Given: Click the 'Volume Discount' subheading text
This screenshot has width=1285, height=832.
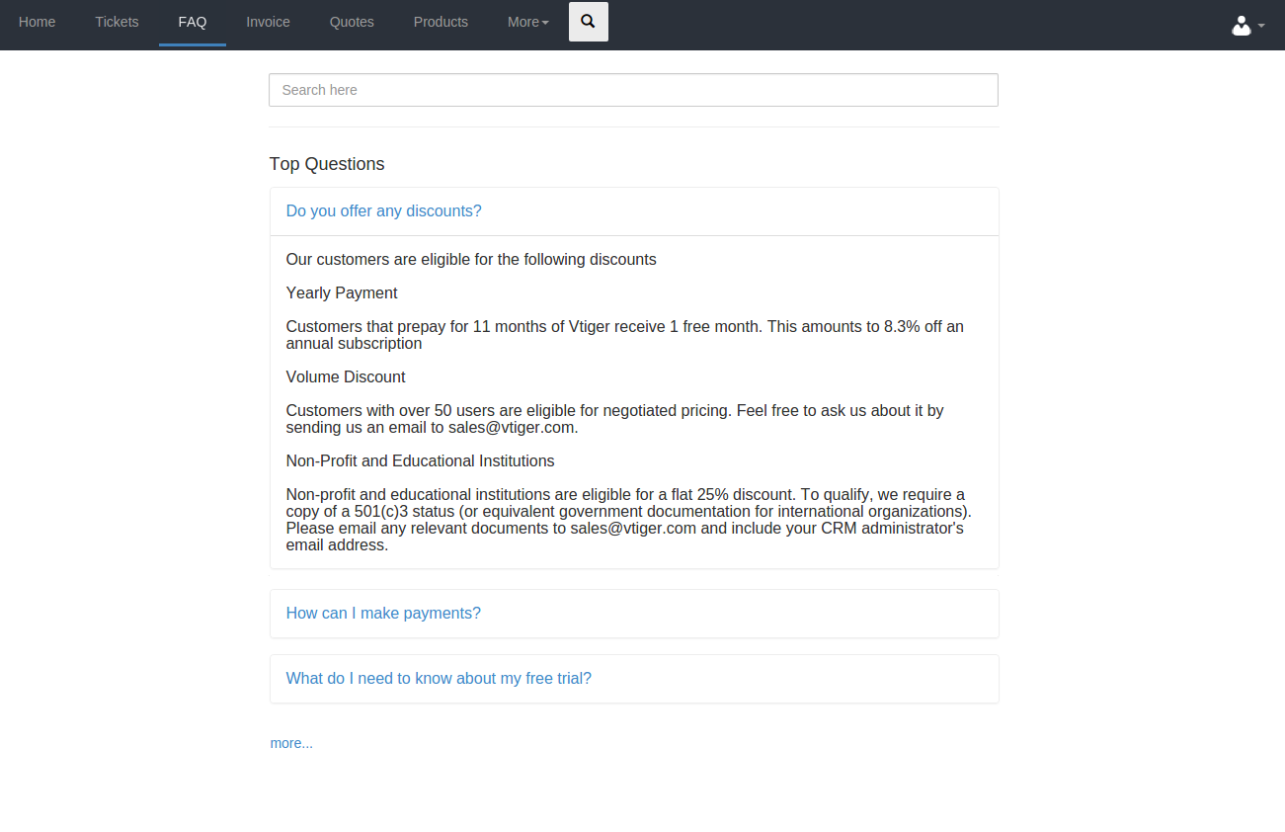Looking at the screenshot, I should [x=346, y=377].
